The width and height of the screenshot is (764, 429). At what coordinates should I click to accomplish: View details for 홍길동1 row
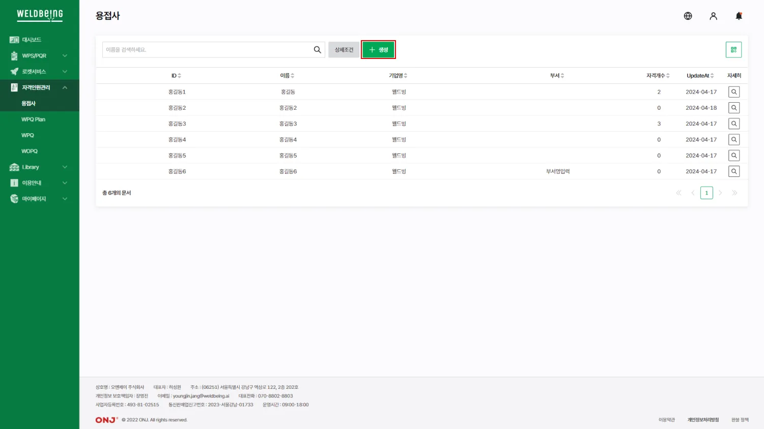733,92
